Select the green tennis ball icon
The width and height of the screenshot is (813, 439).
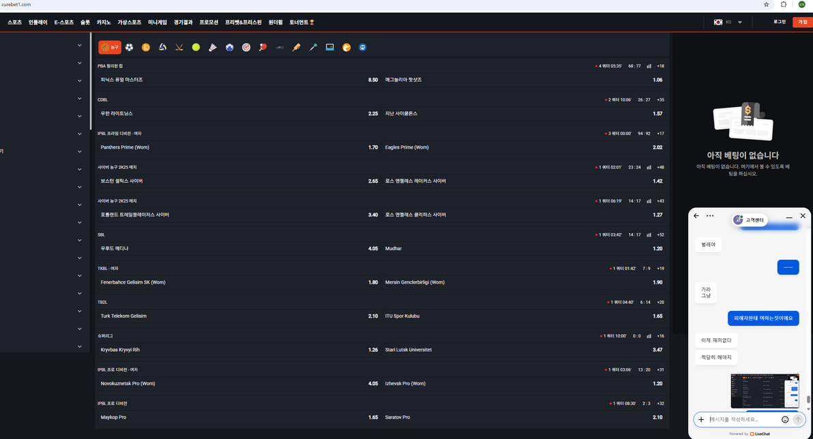pyautogui.click(x=196, y=48)
